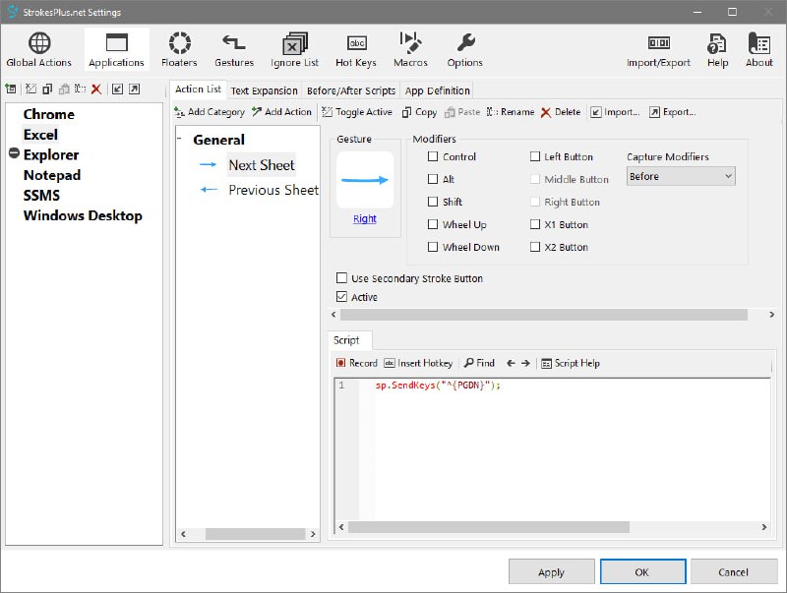This screenshot has height=593, width=787.
Task: Enable the Control modifier checkbox
Action: coord(434,157)
